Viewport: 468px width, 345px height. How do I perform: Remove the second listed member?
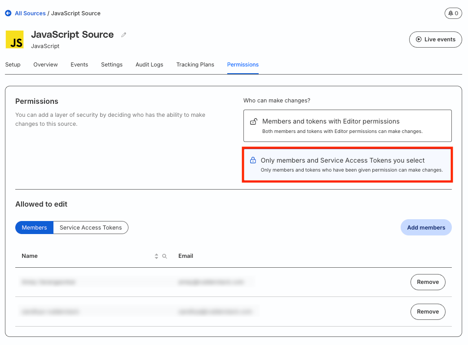428,312
